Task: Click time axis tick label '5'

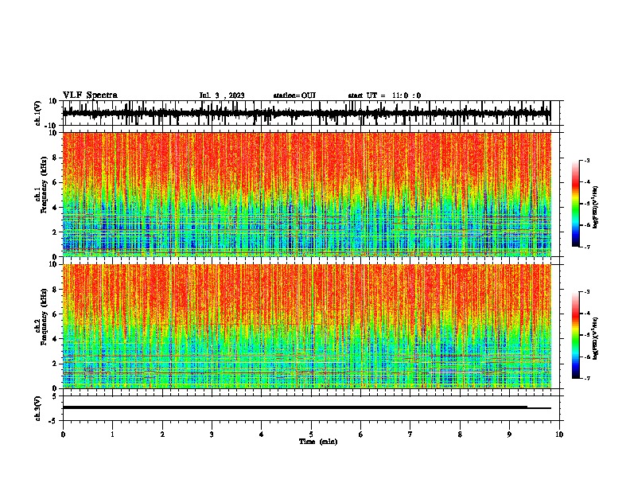Action: (311, 434)
